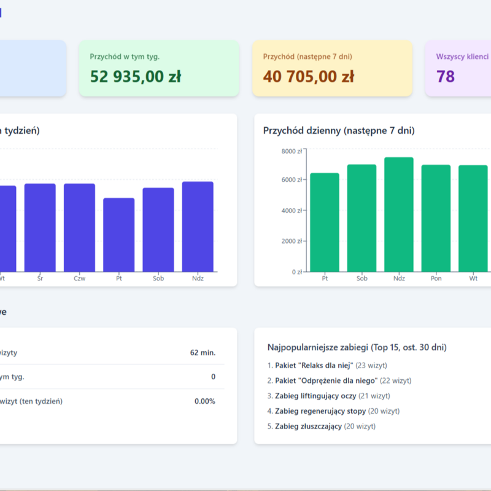This screenshot has width=491, height=491.
Task: Click the 62 min. visit duration statistic row
Action: 110,353
